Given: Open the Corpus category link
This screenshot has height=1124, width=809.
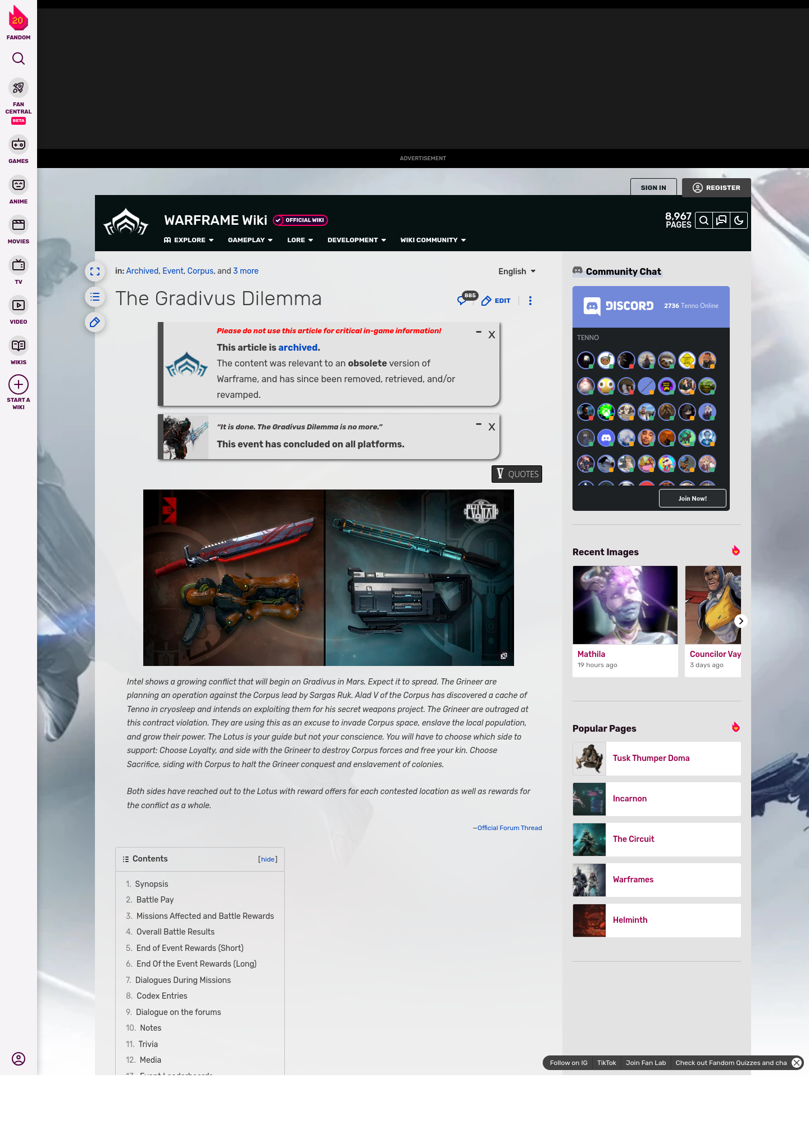Looking at the screenshot, I should coord(201,271).
